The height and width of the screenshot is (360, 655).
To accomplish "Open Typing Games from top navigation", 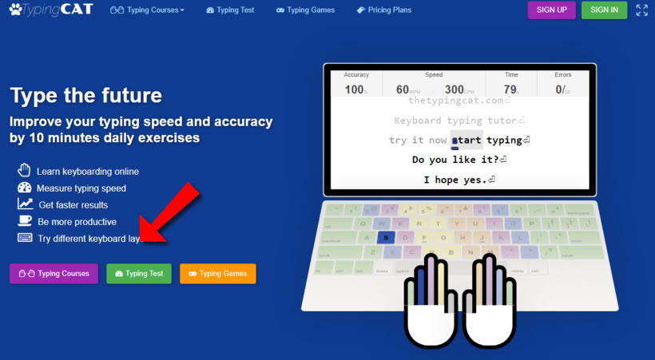I will pyautogui.click(x=305, y=10).
